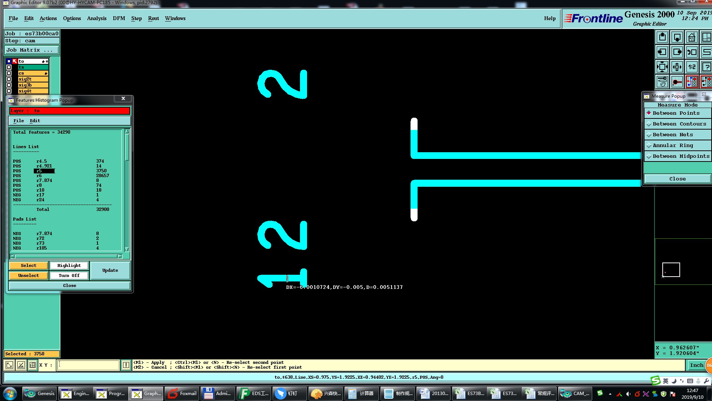Click the Update button
Screen dimensions: 712x401
[110, 270]
